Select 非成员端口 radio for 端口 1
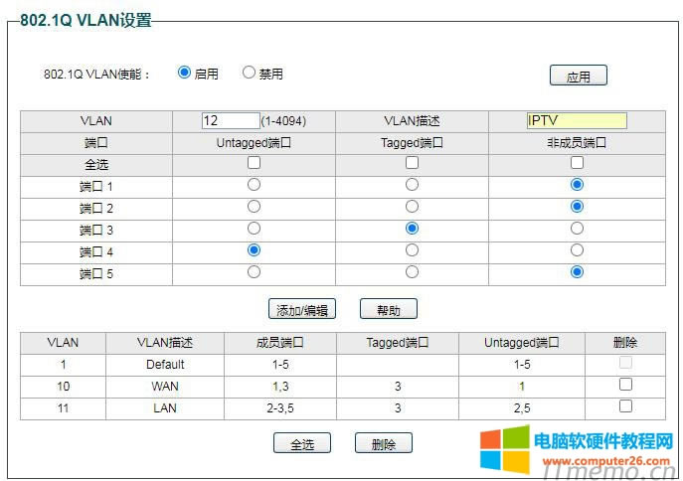Screen dimensions: 683x481 click(577, 185)
